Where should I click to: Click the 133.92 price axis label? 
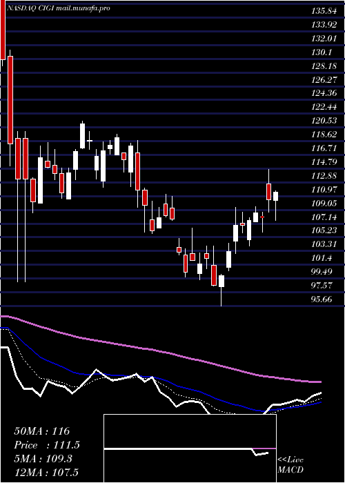(x=324, y=25)
